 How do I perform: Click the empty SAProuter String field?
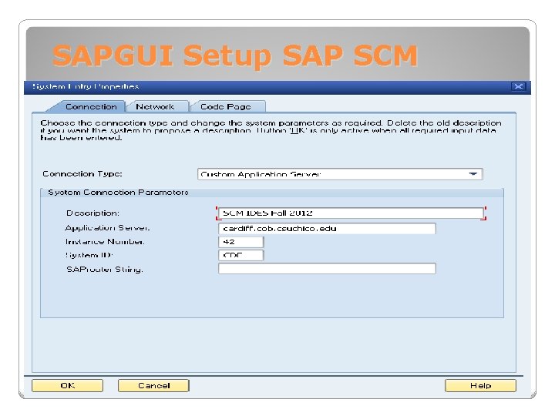327,269
